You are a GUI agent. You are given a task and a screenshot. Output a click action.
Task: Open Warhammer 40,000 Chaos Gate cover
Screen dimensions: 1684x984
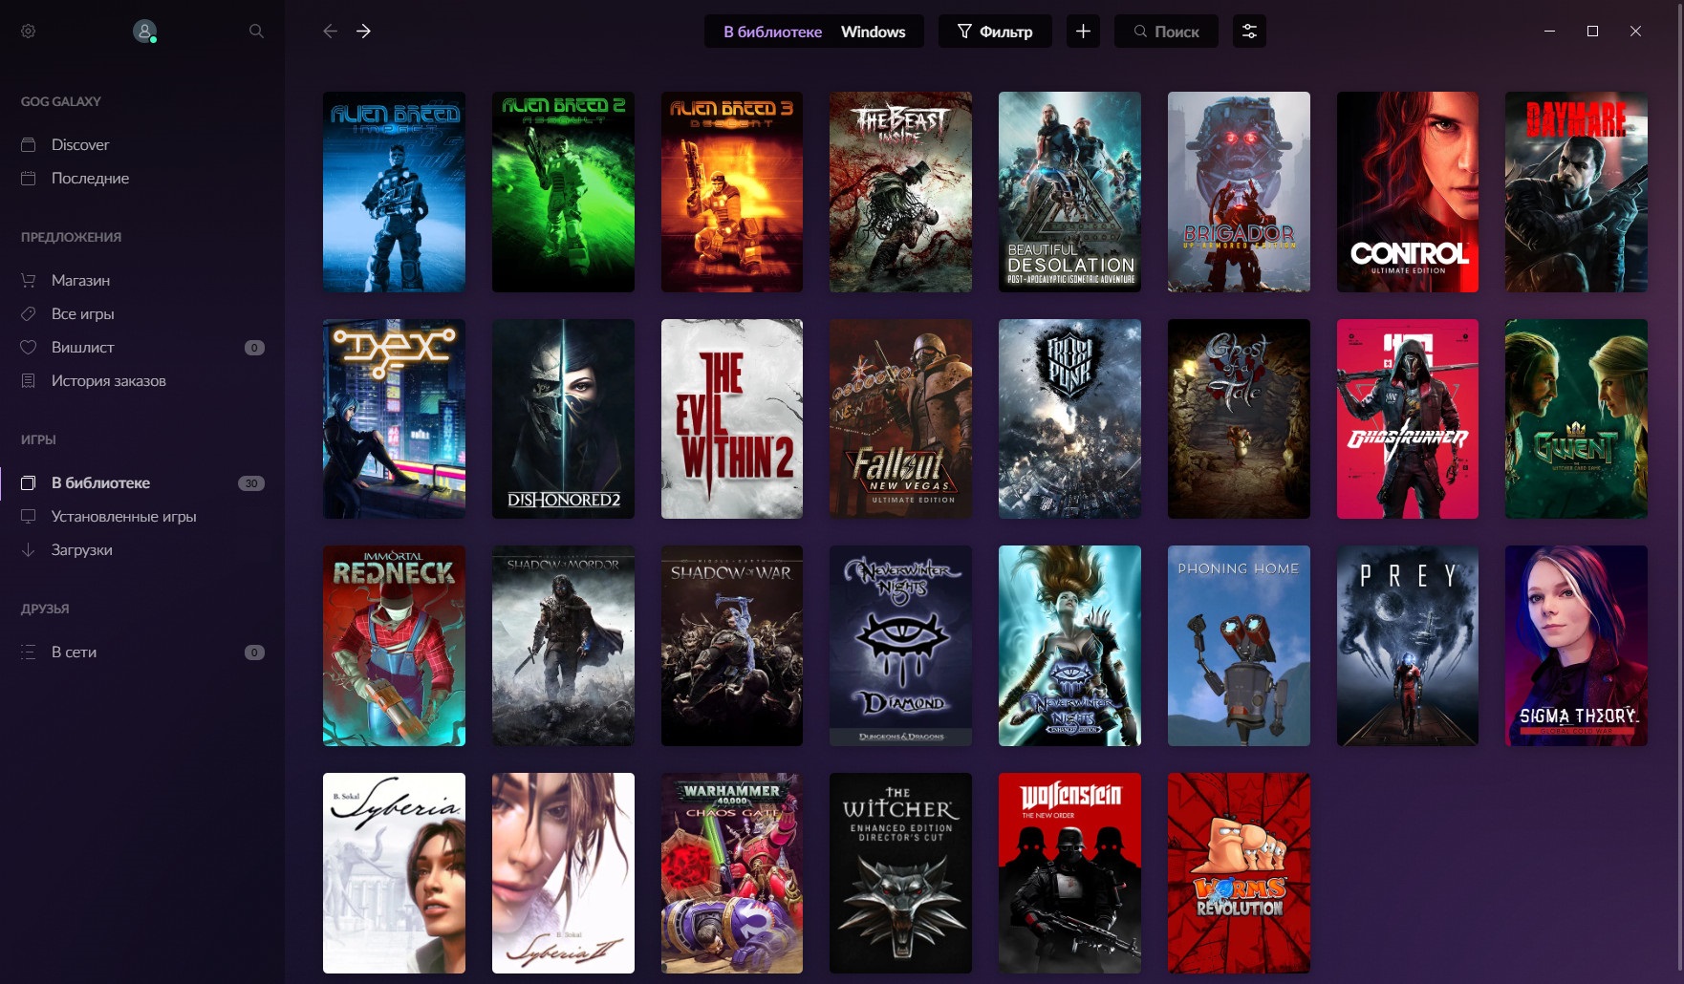pyautogui.click(x=732, y=873)
